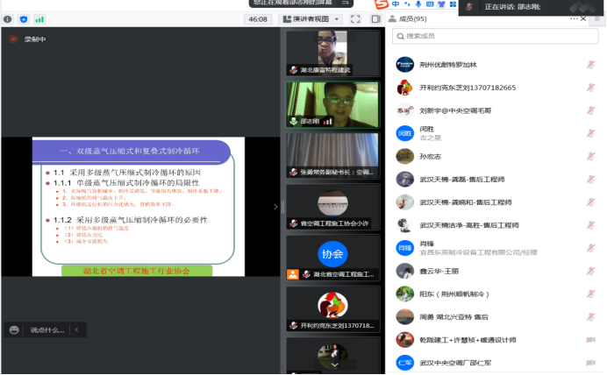This screenshot has height=375, width=607.
Task: Toggle mic for 鑫云华-王丽
Action: pyautogui.click(x=590, y=271)
